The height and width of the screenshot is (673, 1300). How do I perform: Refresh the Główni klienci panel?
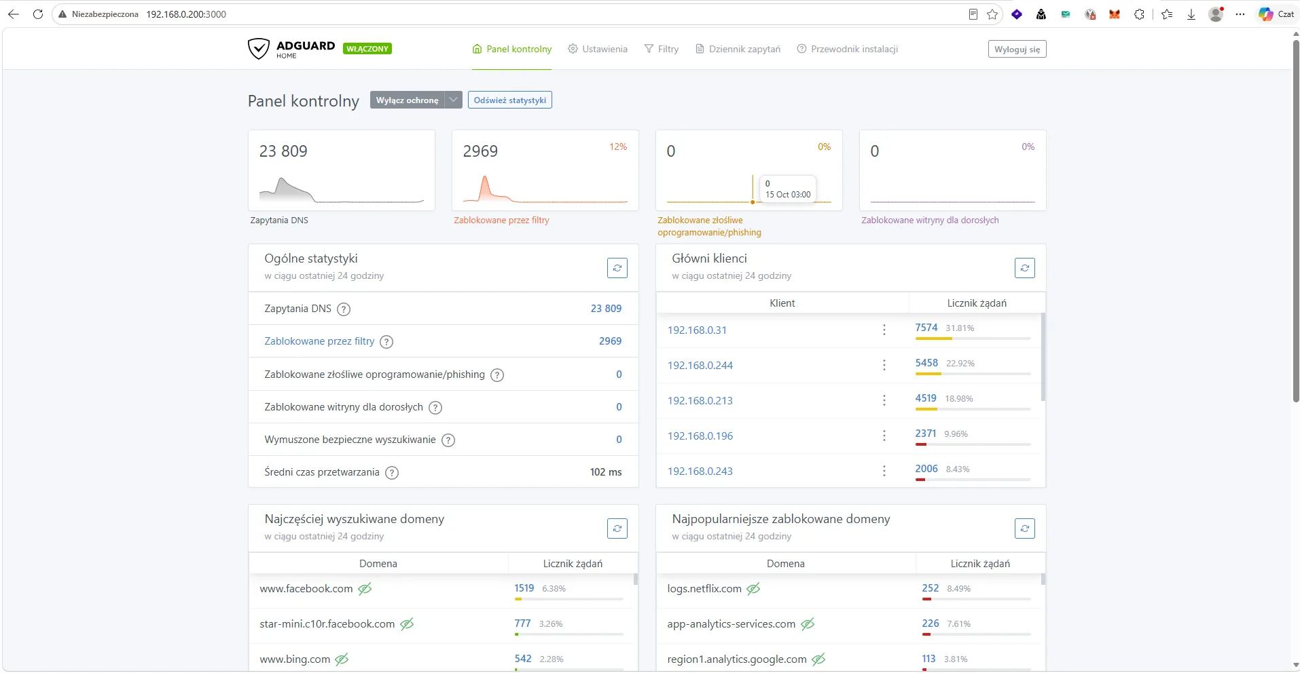[1024, 268]
